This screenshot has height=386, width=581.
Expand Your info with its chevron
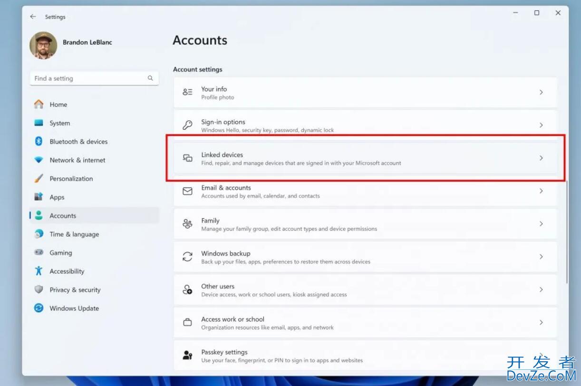pyautogui.click(x=541, y=92)
